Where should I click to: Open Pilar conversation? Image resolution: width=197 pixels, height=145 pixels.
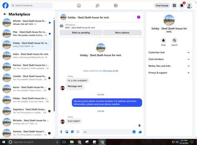click(26, 34)
